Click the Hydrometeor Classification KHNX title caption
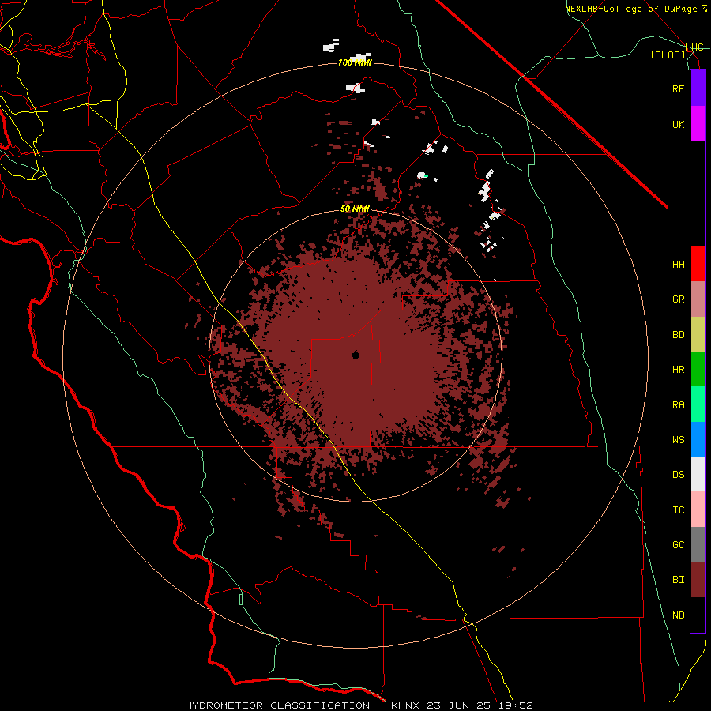This screenshot has height=711, width=711. (x=359, y=705)
